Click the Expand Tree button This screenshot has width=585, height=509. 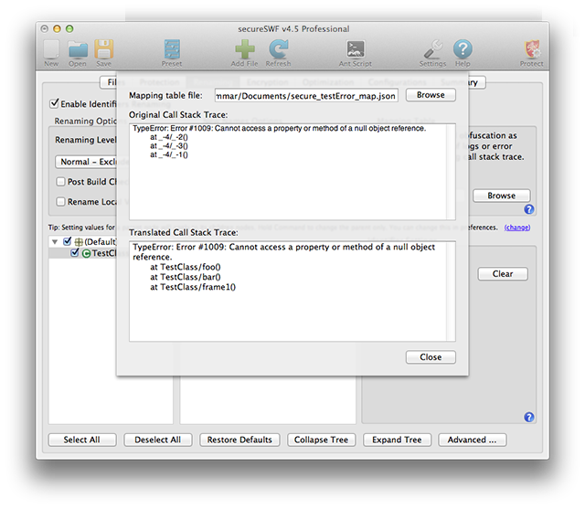397,440
